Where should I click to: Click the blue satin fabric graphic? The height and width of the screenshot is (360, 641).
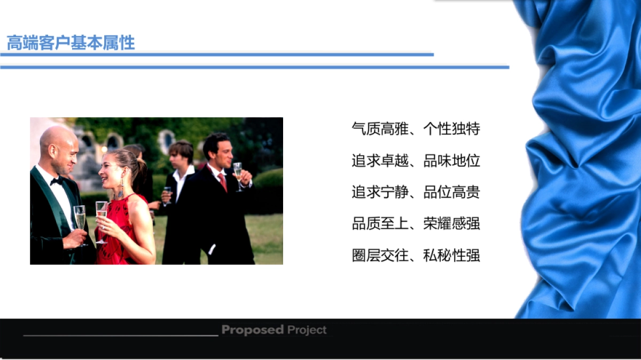582,160
